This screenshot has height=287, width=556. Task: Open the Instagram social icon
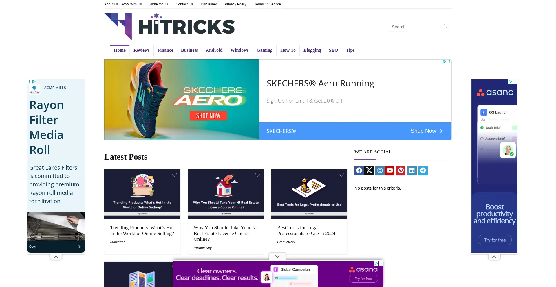tap(380, 171)
